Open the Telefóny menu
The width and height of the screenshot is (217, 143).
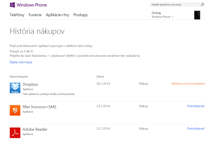coord(17,15)
